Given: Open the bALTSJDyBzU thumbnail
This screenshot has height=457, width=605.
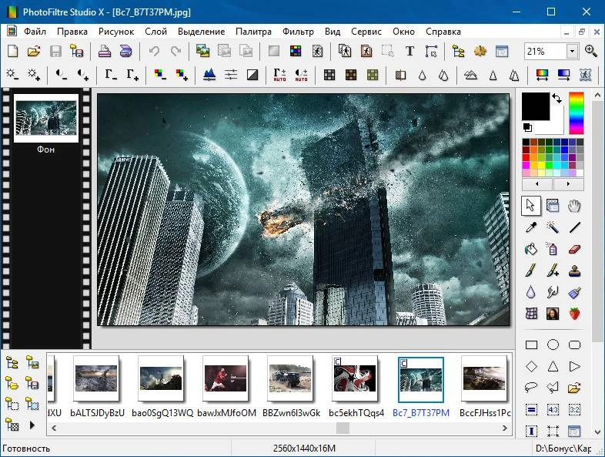Looking at the screenshot, I should 96,378.
